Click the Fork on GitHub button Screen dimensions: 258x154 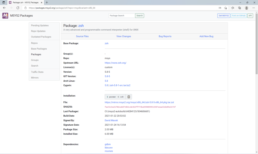[239, 16]
